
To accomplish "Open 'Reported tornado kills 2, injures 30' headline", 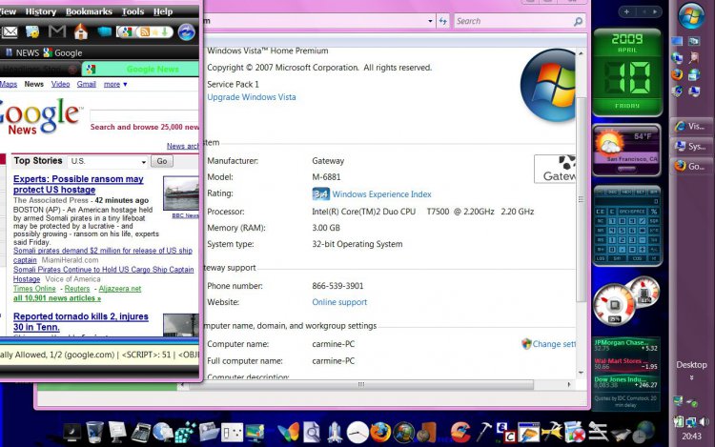I will (81, 321).
